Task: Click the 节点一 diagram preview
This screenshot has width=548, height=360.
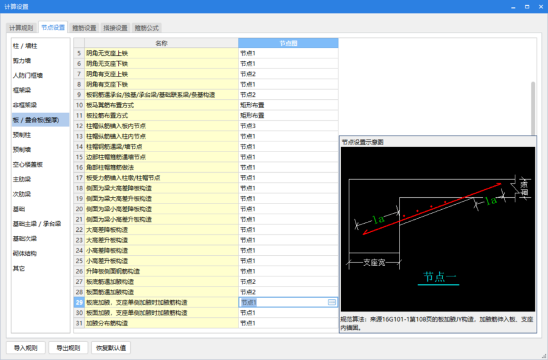Action: click(438, 229)
